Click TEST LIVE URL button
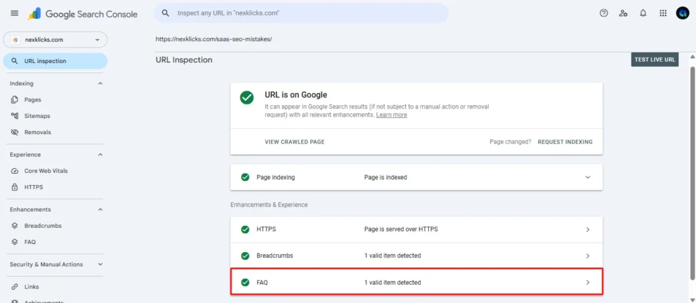This screenshot has width=696, height=303. [655, 60]
